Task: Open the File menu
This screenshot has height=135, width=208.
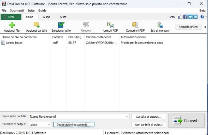Action: tap(4, 11)
